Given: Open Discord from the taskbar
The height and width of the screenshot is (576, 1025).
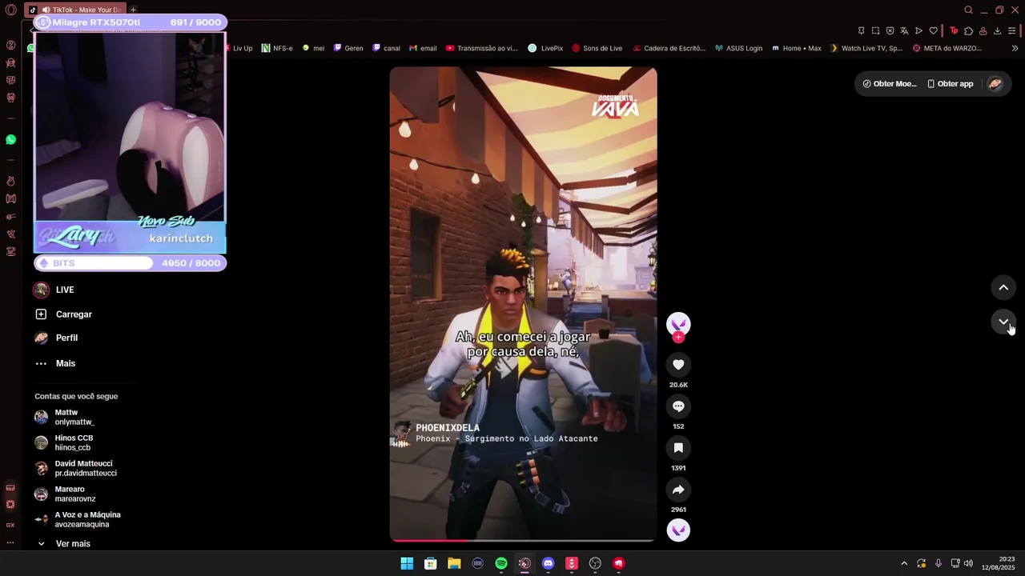Looking at the screenshot, I should [548, 563].
